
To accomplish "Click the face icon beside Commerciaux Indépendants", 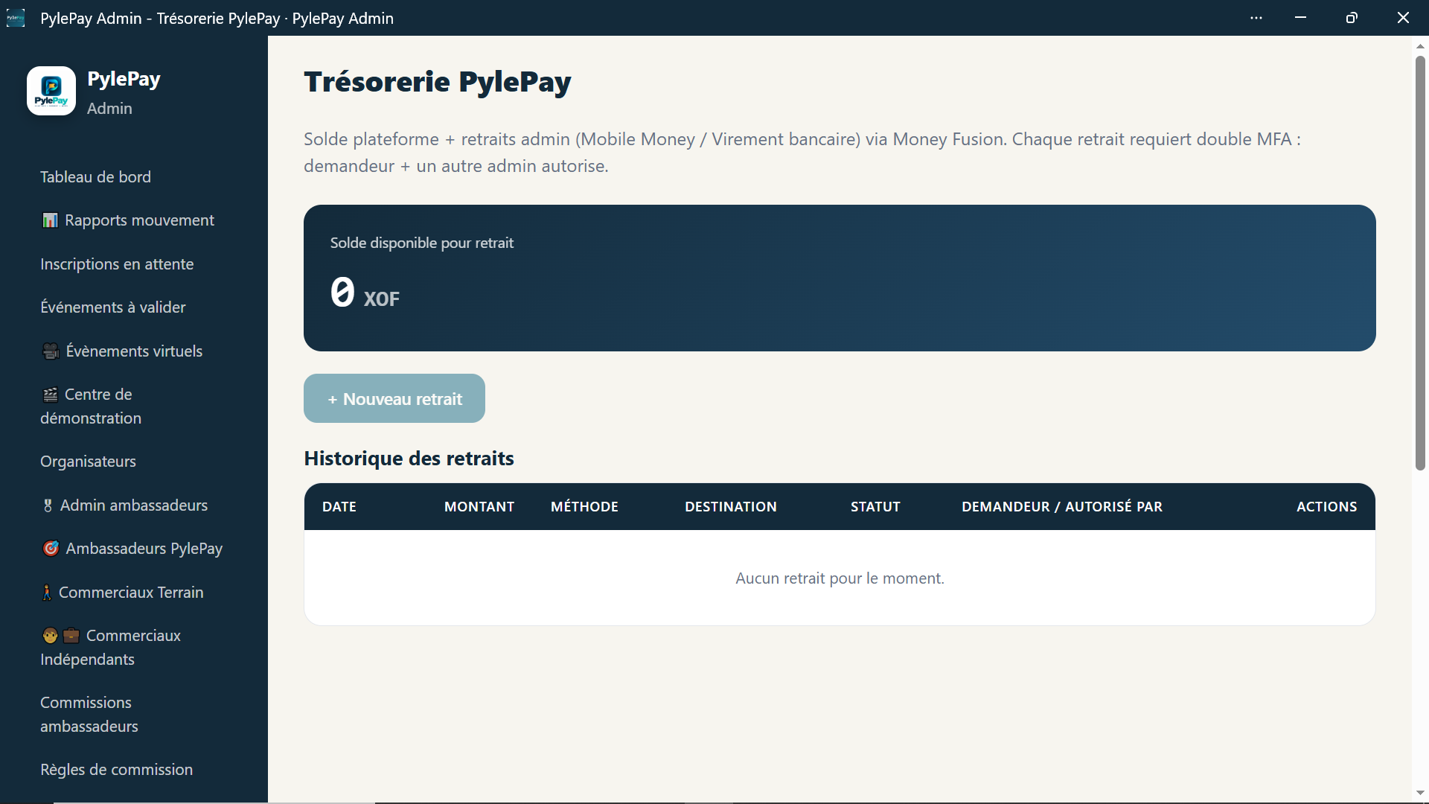I will 50,636.
